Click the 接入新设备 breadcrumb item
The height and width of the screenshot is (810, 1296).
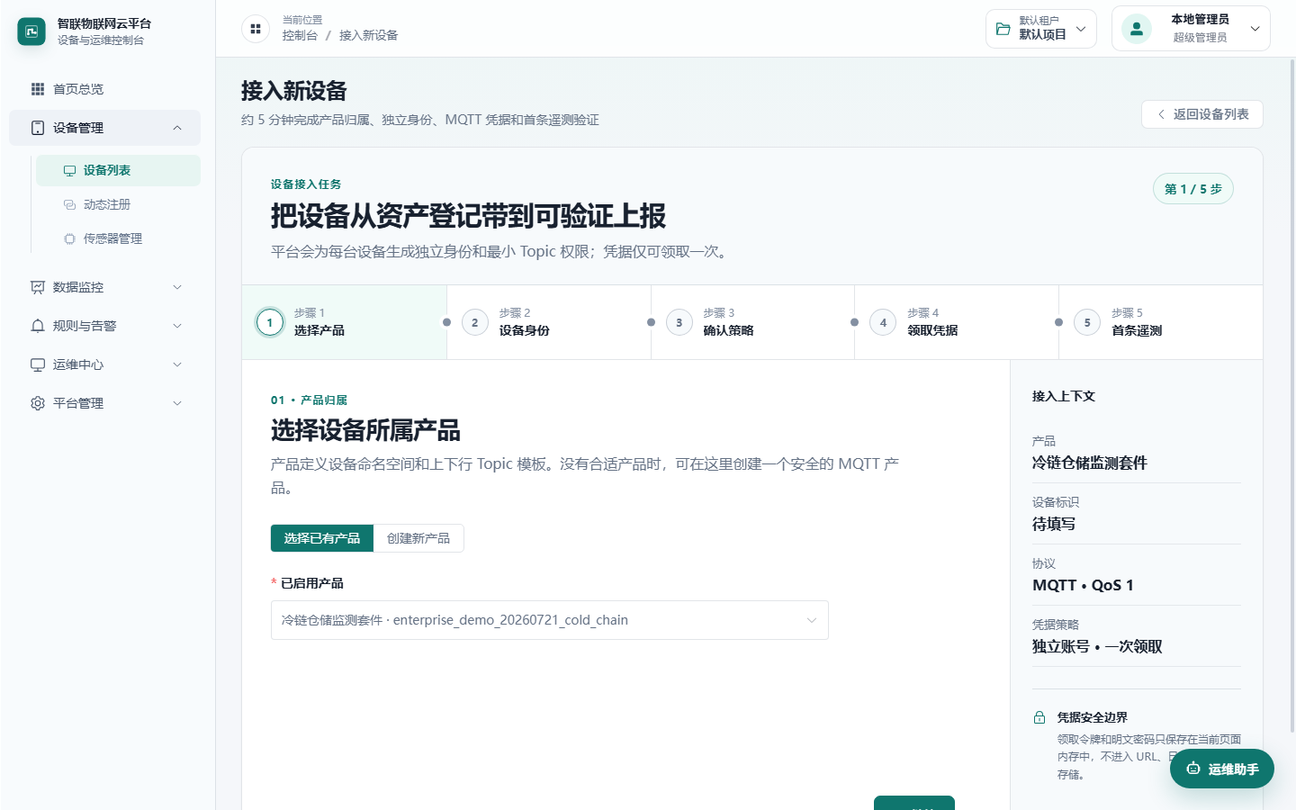coord(368,35)
